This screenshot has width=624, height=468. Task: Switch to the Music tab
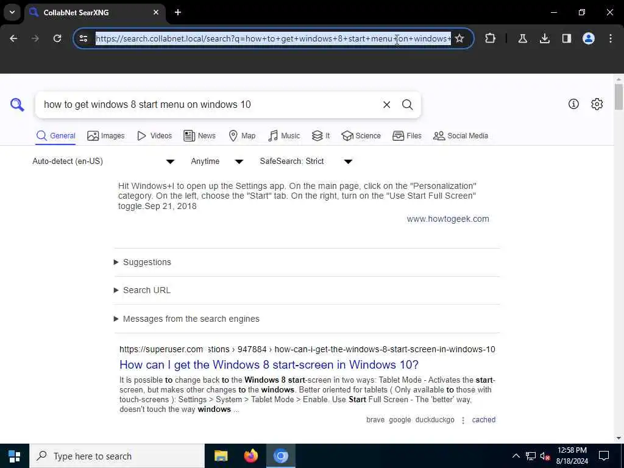[284, 136]
